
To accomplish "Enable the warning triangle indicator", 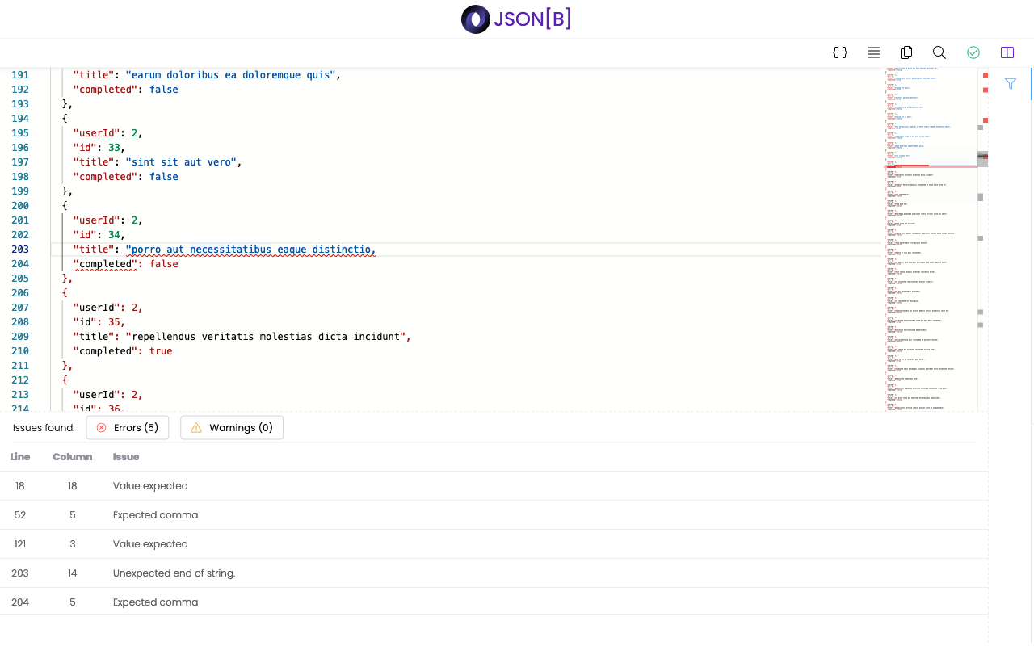I will [x=195, y=427].
